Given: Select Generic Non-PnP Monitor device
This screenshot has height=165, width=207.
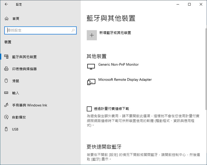Looking at the screenshot, I should tap(119, 65).
